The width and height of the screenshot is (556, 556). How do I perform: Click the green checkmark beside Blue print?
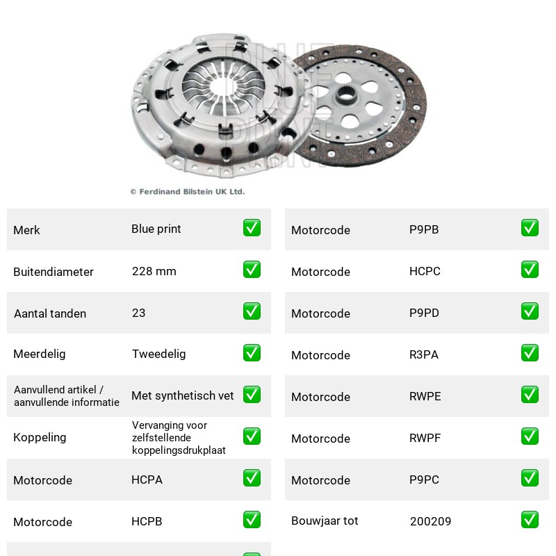pyautogui.click(x=252, y=228)
